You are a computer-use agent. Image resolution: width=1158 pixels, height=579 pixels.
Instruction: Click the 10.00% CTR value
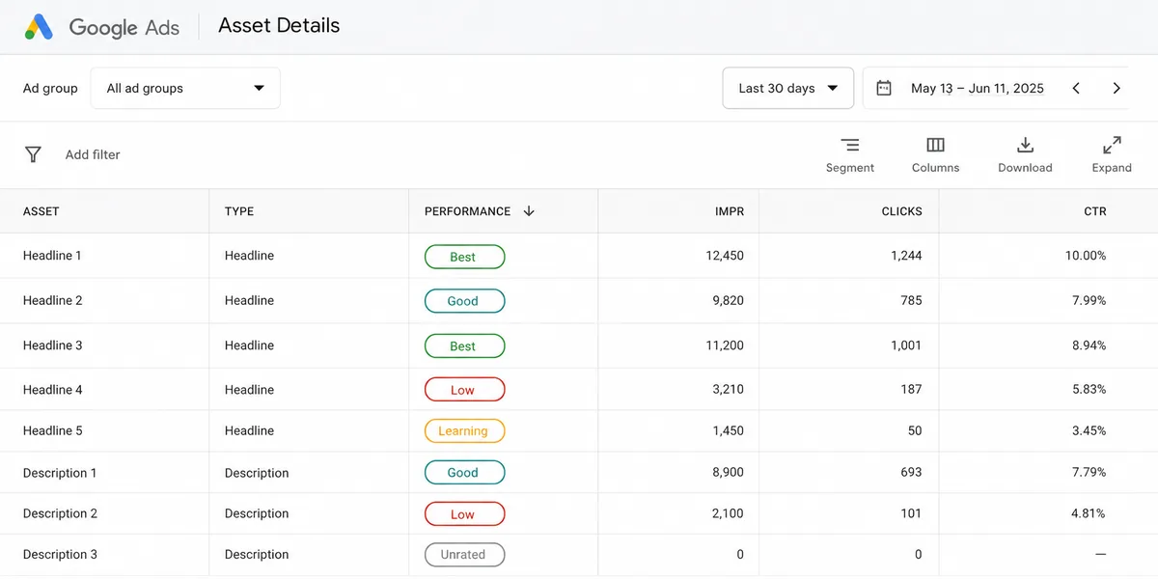1086,256
